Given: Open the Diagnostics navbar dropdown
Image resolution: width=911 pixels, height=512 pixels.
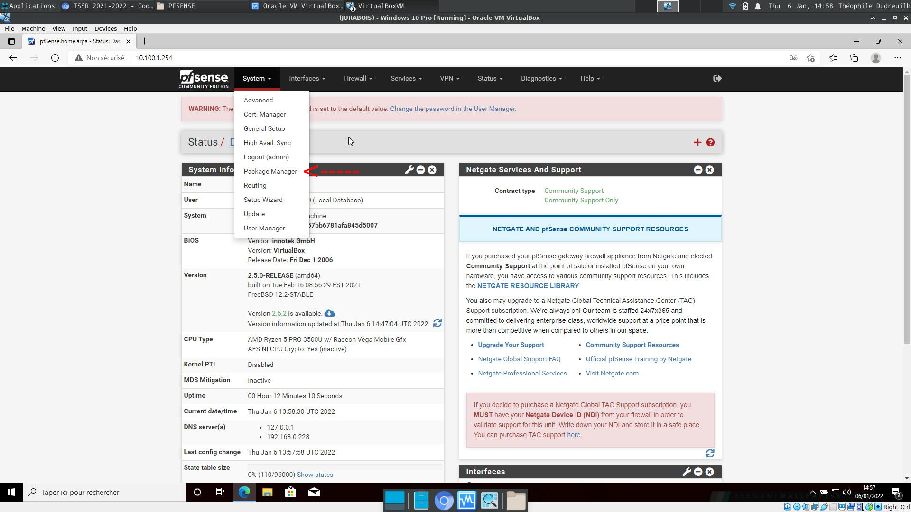Looking at the screenshot, I should 541,78.
